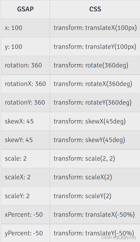Click the 'y: 100' cell
Screen dimensions: 140x242
click(25, 46)
